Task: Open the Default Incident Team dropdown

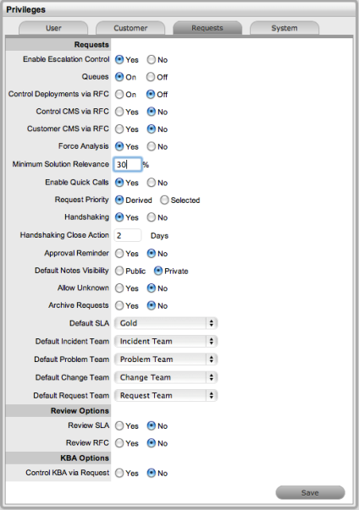Action: click(x=166, y=342)
